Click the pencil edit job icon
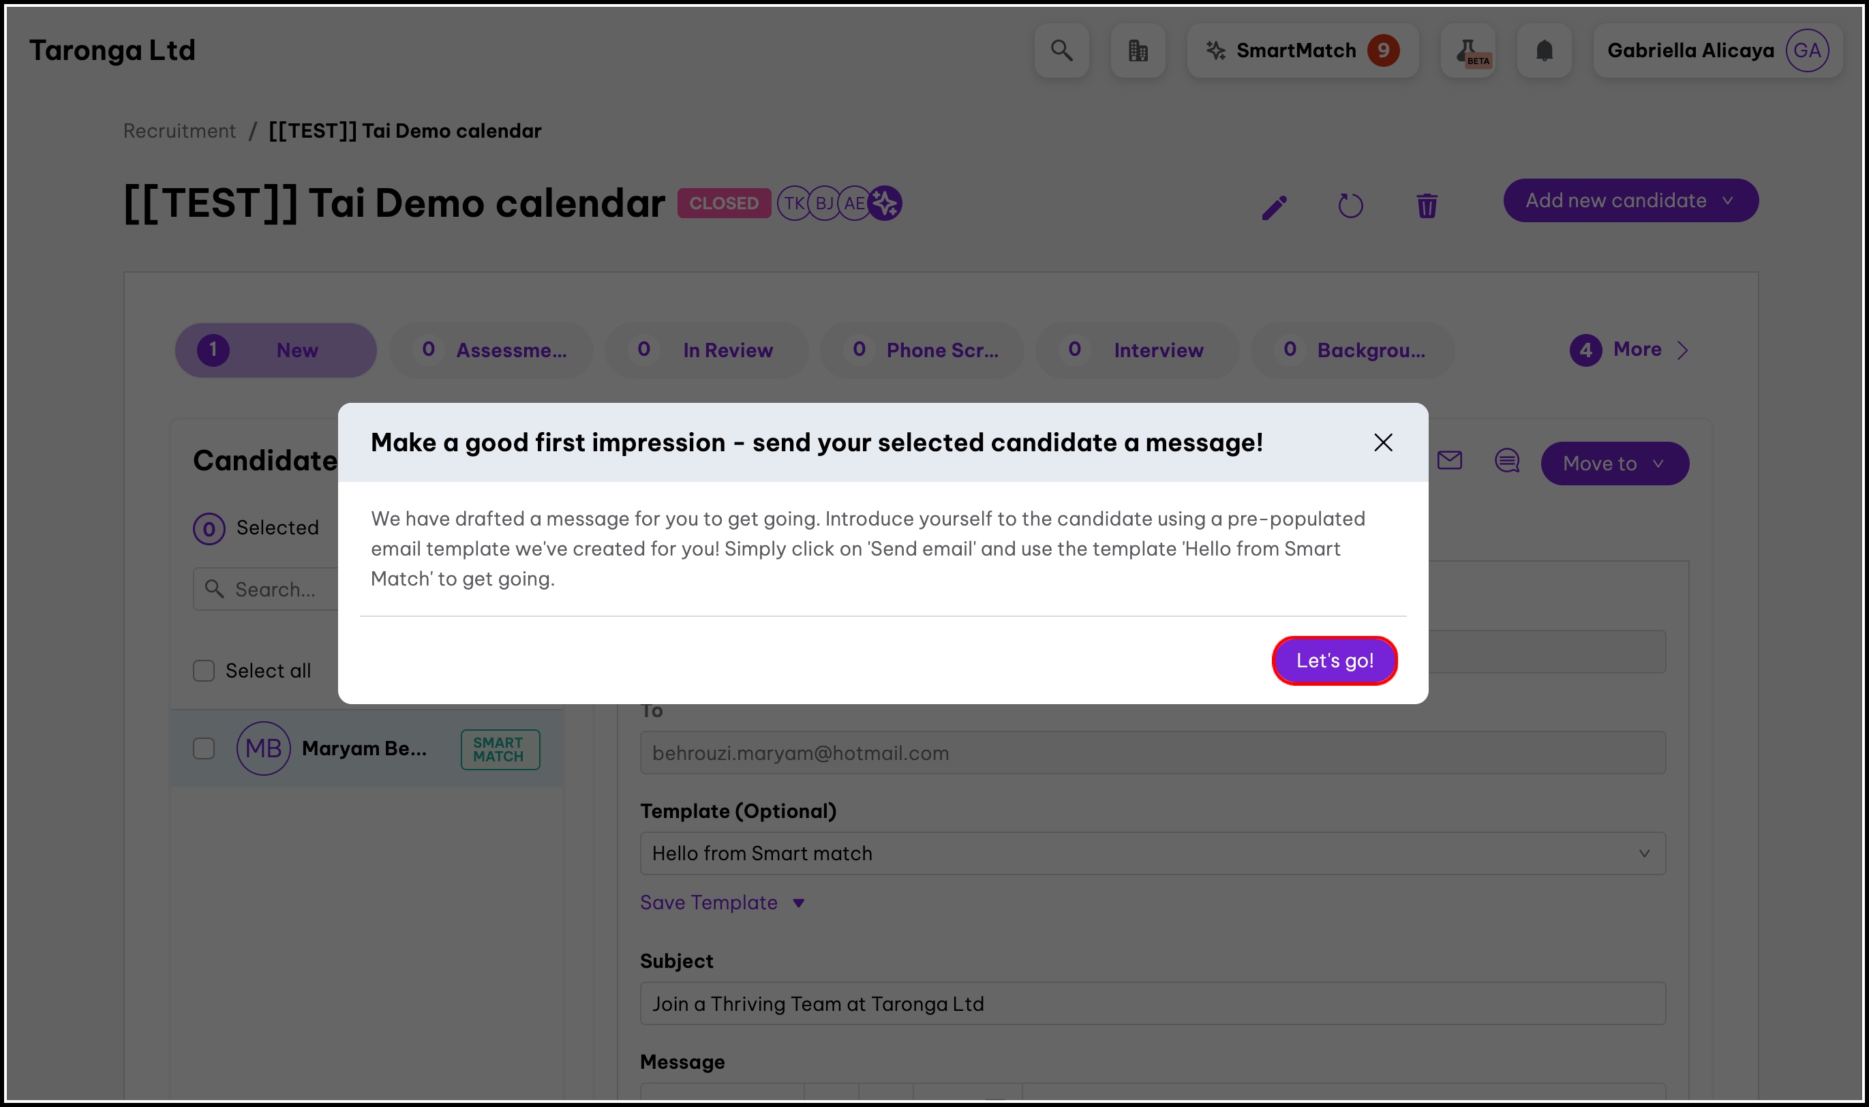This screenshot has height=1107, width=1869. [x=1275, y=207]
